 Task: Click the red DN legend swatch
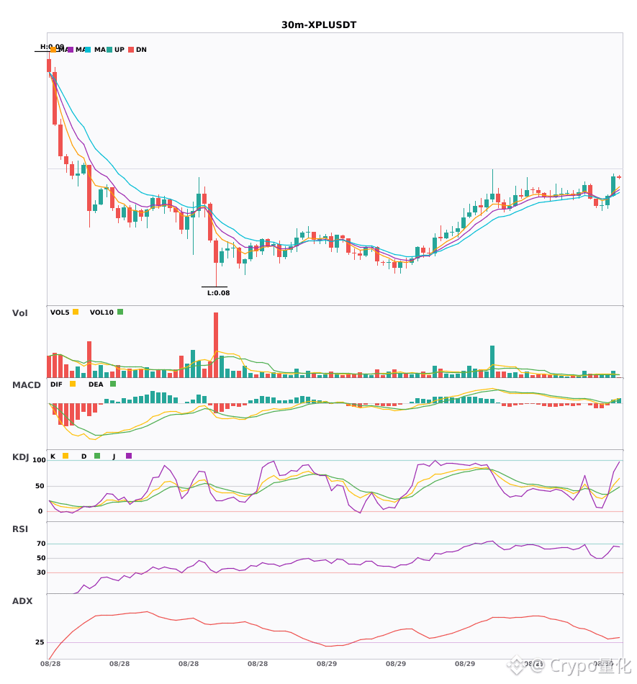[x=131, y=50]
